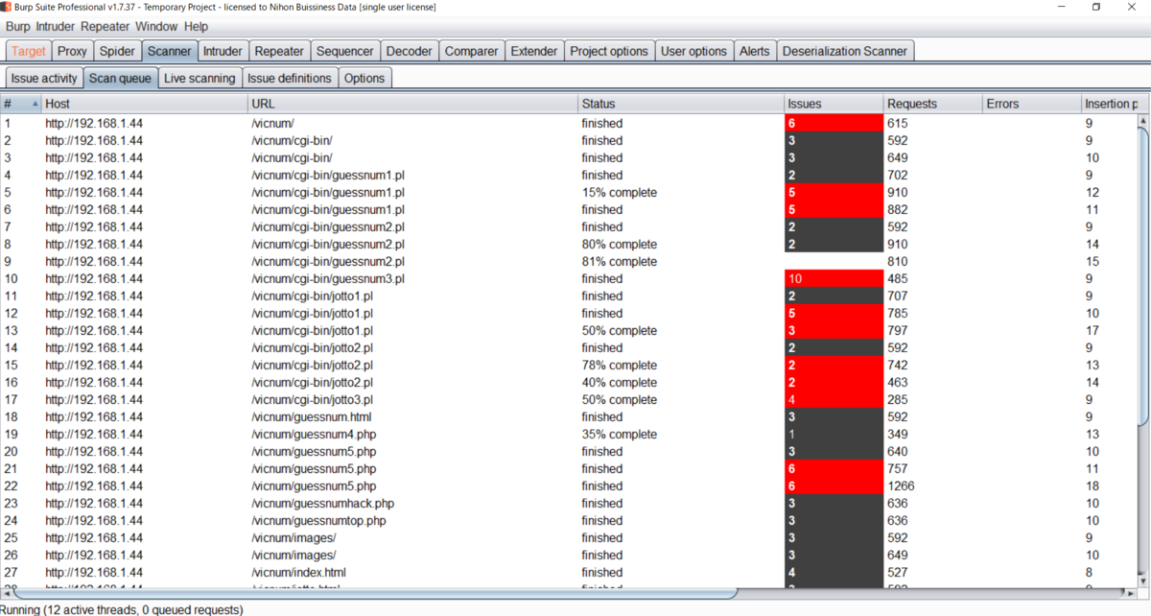Image resolution: width=1151 pixels, height=616 pixels.
Task: Open the Window menu
Action: pos(156,27)
